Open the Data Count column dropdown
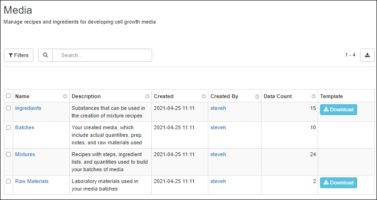The width and height of the screenshot is (377, 200). (x=313, y=96)
